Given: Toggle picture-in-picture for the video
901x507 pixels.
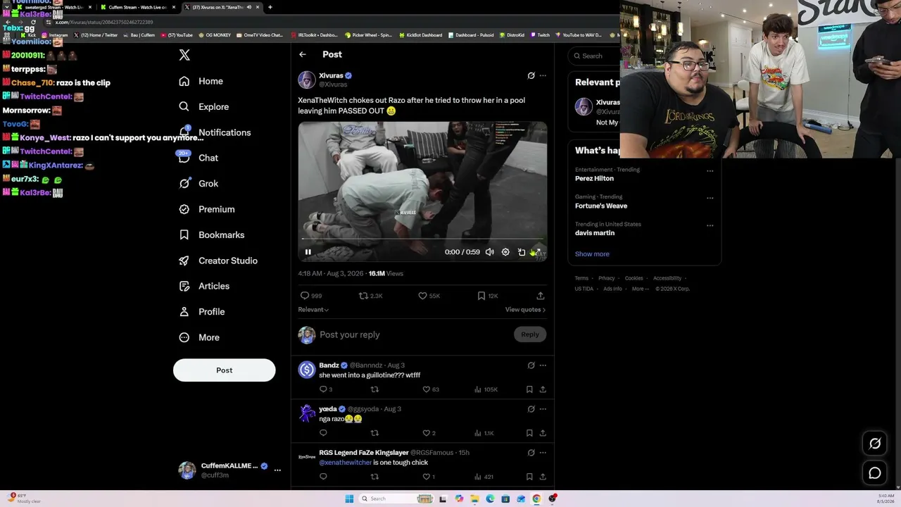Looking at the screenshot, I should click(522, 252).
